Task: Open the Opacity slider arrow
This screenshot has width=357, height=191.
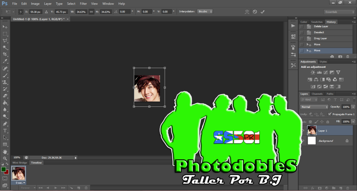Action: (353, 107)
